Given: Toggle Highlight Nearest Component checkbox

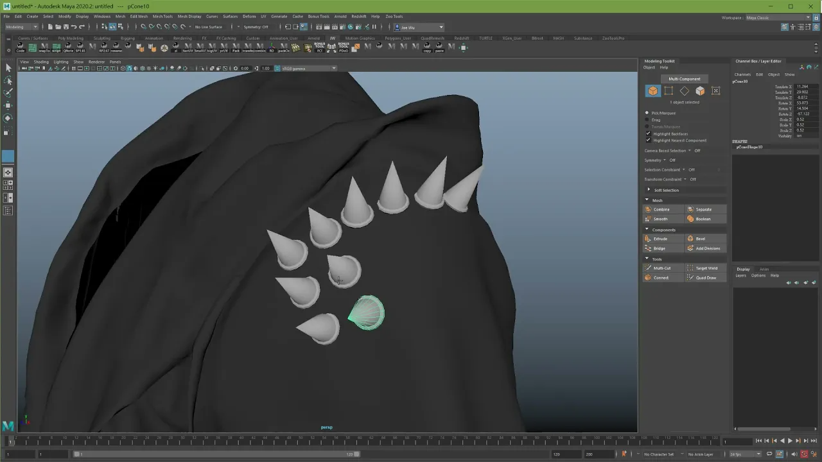Looking at the screenshot, I should pyautogui.click(x=648, y=140).
